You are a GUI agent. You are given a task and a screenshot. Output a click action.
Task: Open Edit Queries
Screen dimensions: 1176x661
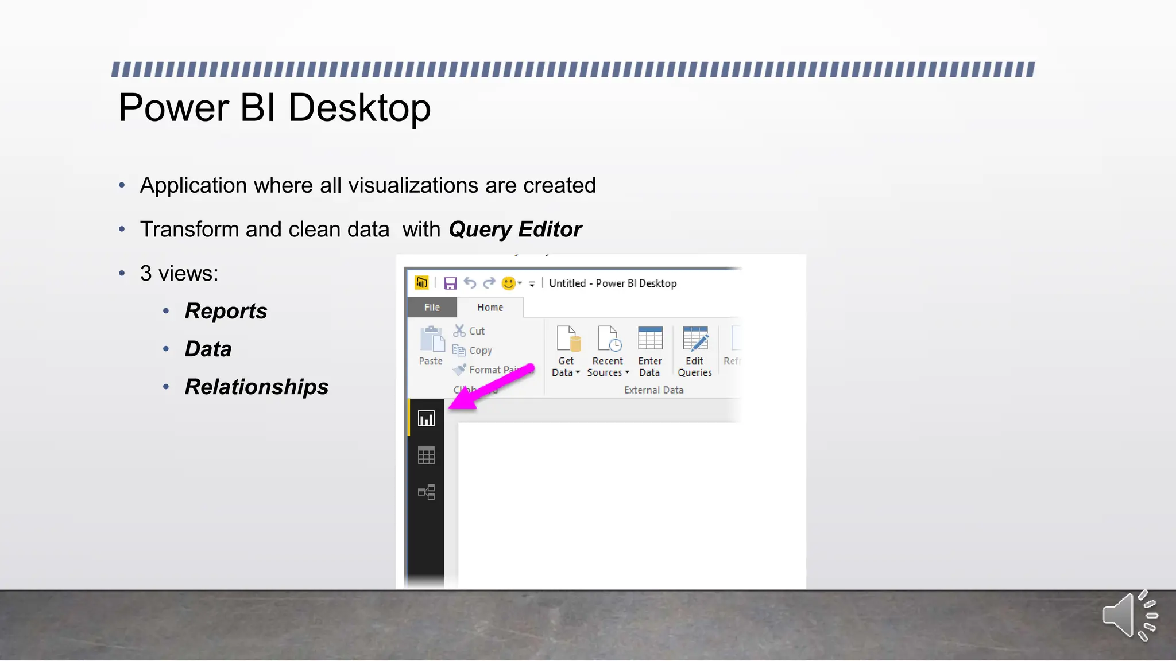pos(695,351)
